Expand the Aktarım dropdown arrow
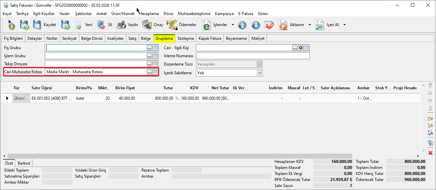The image size is (436, 190). [309, 25]
